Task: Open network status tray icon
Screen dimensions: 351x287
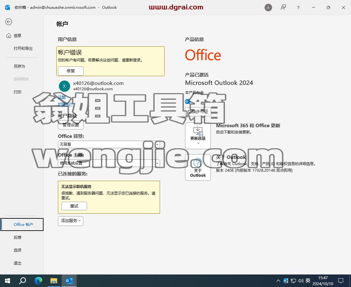Action: (x=293, y=281)
